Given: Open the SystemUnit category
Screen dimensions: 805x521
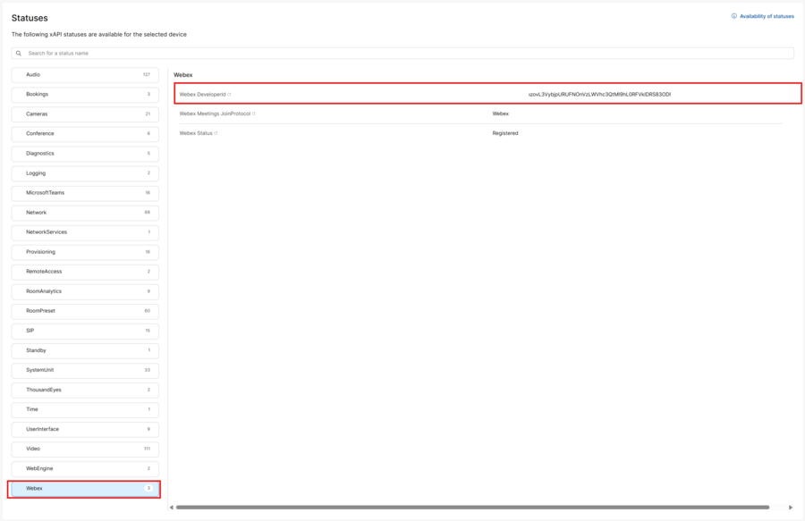Looking at the screenshot, I should (x=85, y=370).
